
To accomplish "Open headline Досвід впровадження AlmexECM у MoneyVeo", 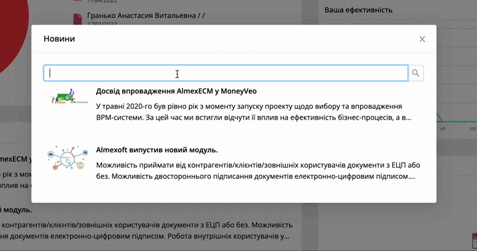I will 176,91.
